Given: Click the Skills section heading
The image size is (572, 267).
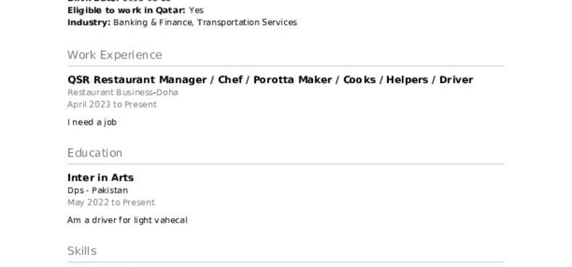Looking at the screenshot, I should tap(82, 251).
